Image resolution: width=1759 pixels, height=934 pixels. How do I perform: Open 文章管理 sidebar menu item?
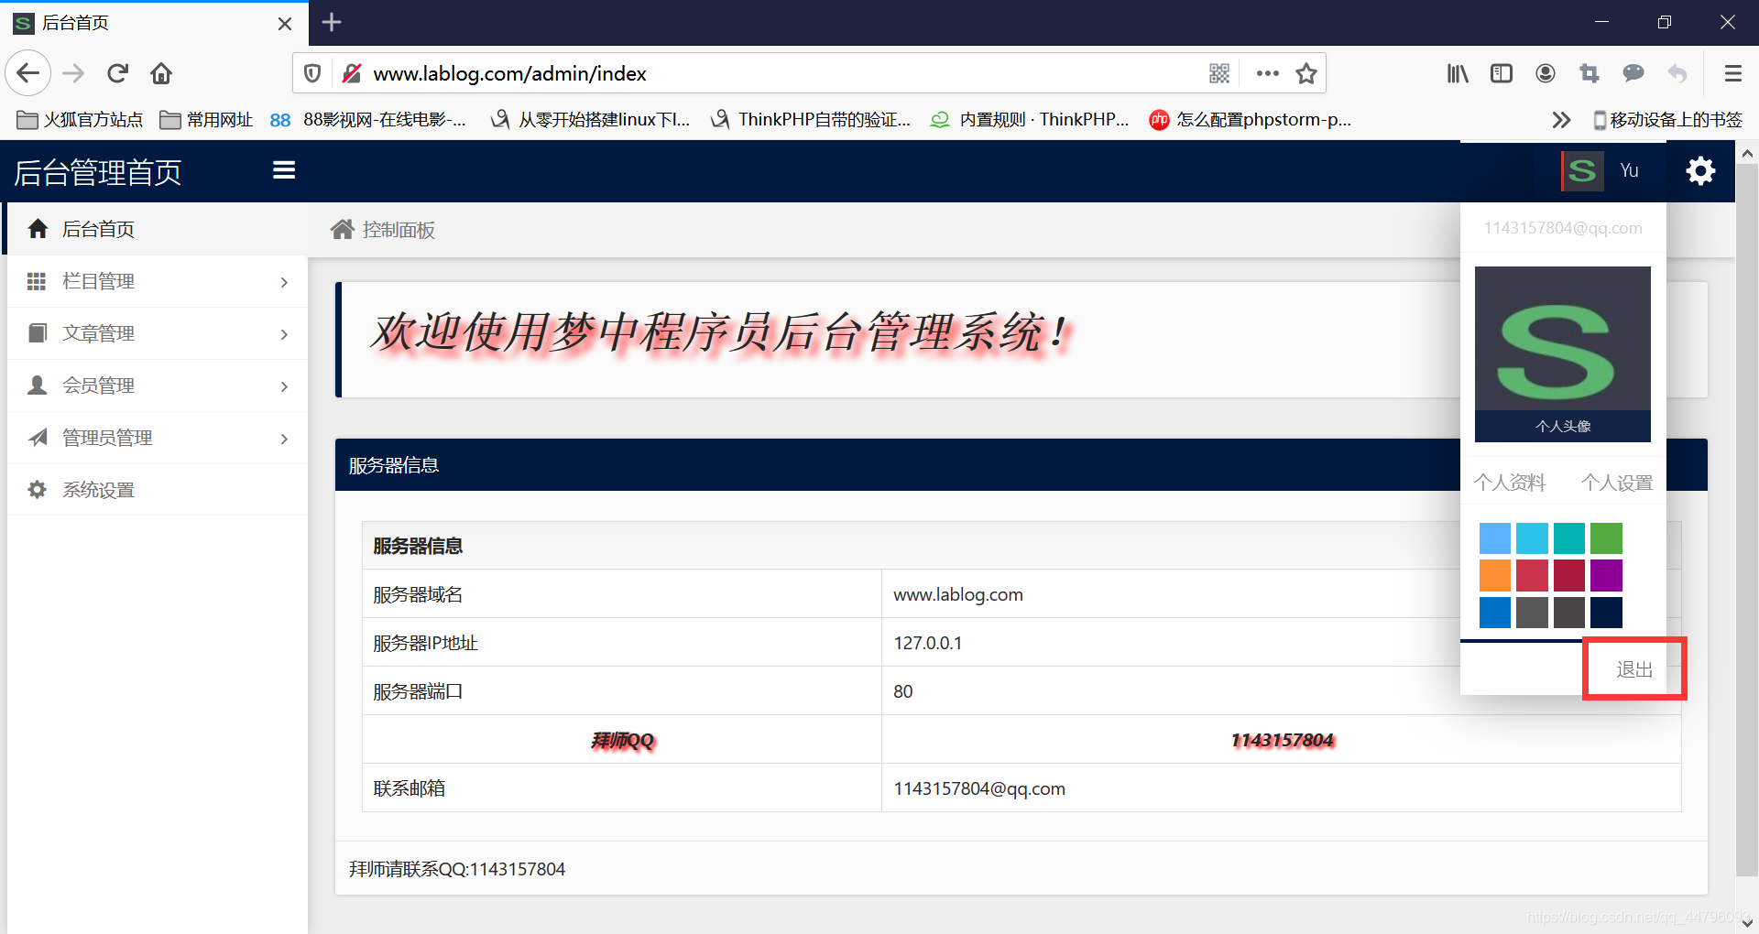pyautogui.click(x=158, y=333)
